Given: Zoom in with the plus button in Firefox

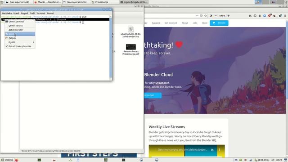Looking at the screenshot, I should click(229, 16).
